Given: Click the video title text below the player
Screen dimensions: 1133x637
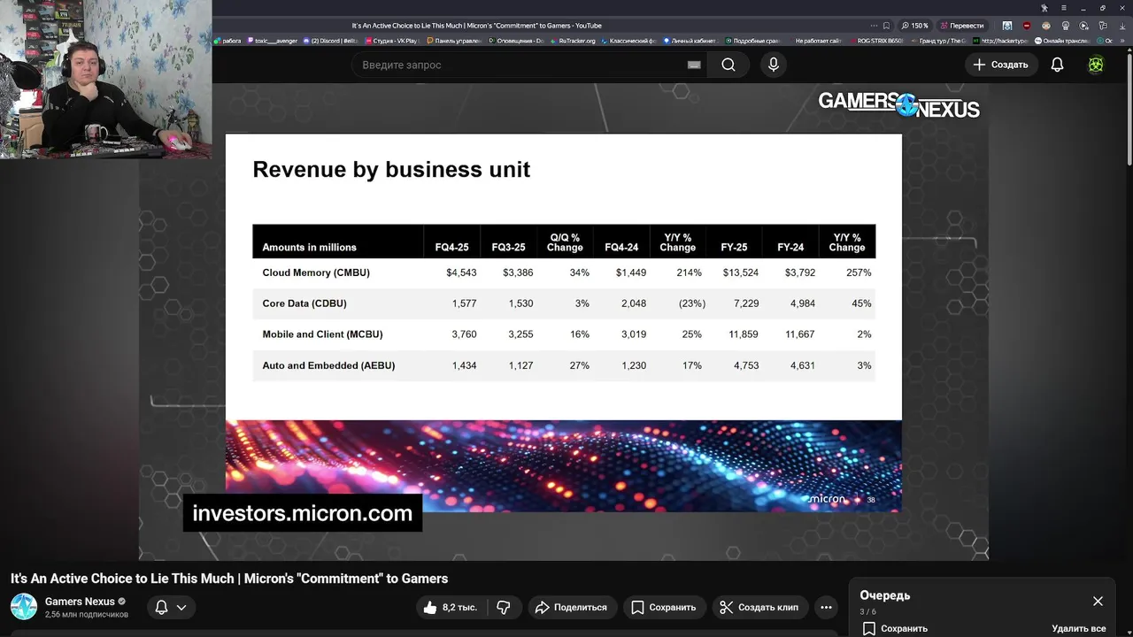Looking at the screenshot, I should click(229, 579).
